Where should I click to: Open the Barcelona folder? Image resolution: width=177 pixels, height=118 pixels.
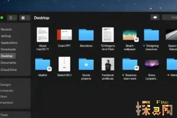(86, 35)
